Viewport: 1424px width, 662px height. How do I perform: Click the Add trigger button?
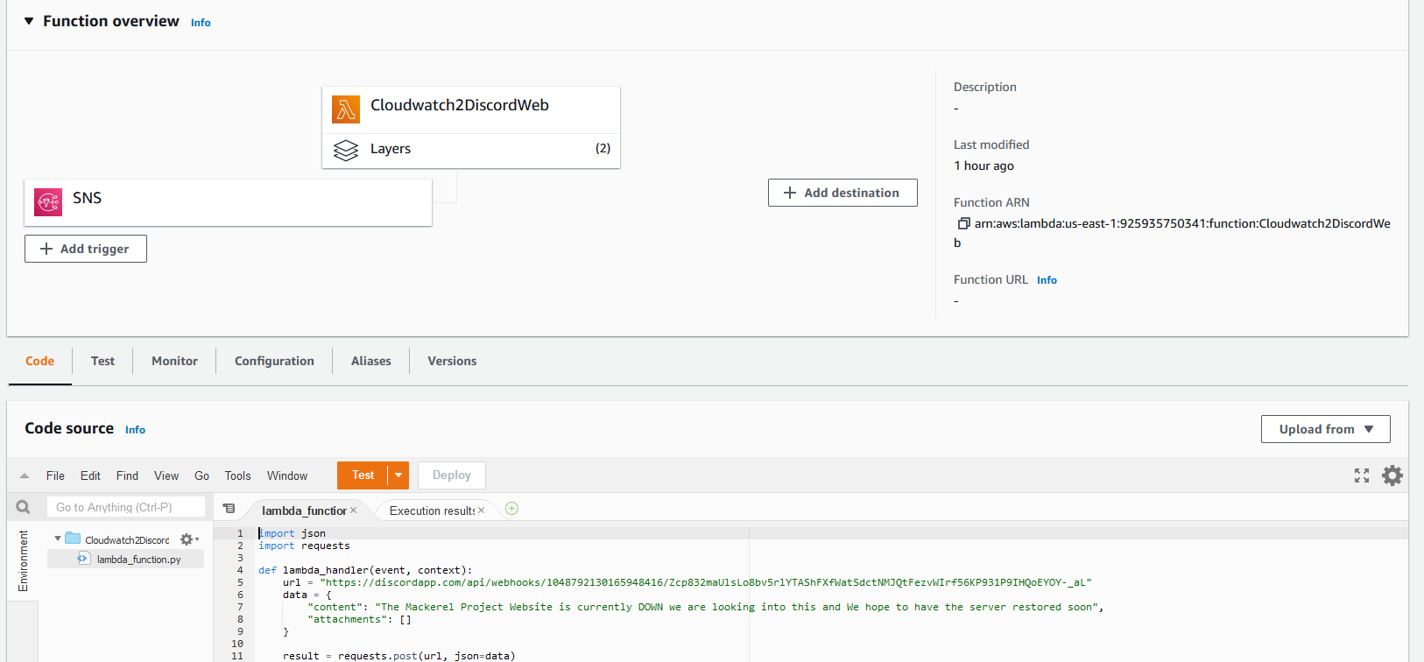[86, 249]
